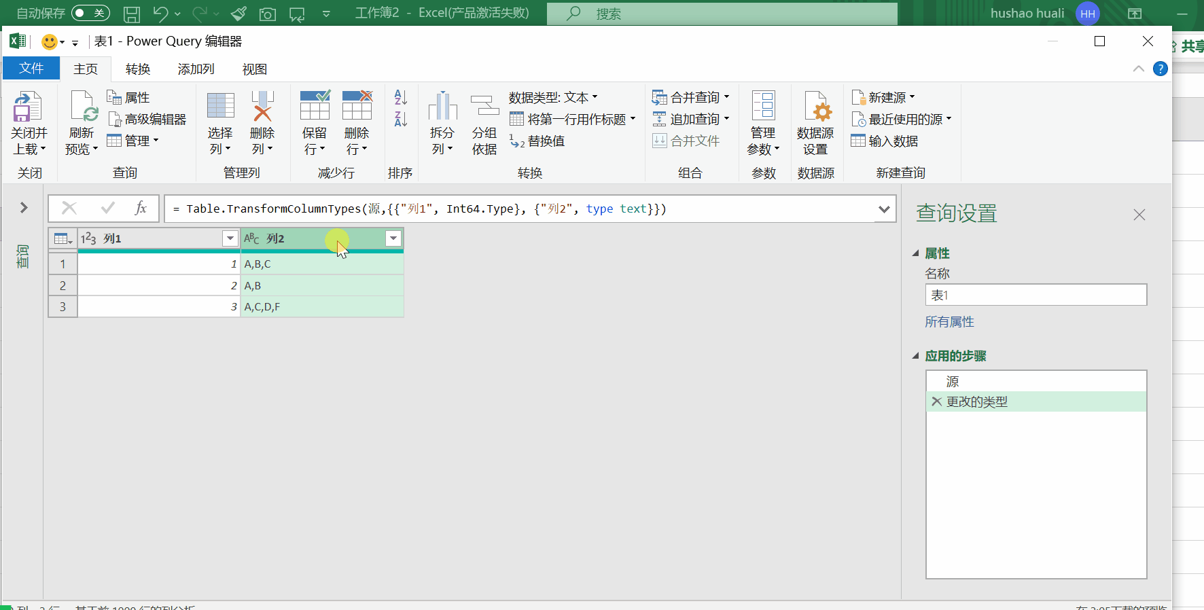The image size is (1204, 610).
Task: Collapse the 应用的步骤 section
Action: 915,356
